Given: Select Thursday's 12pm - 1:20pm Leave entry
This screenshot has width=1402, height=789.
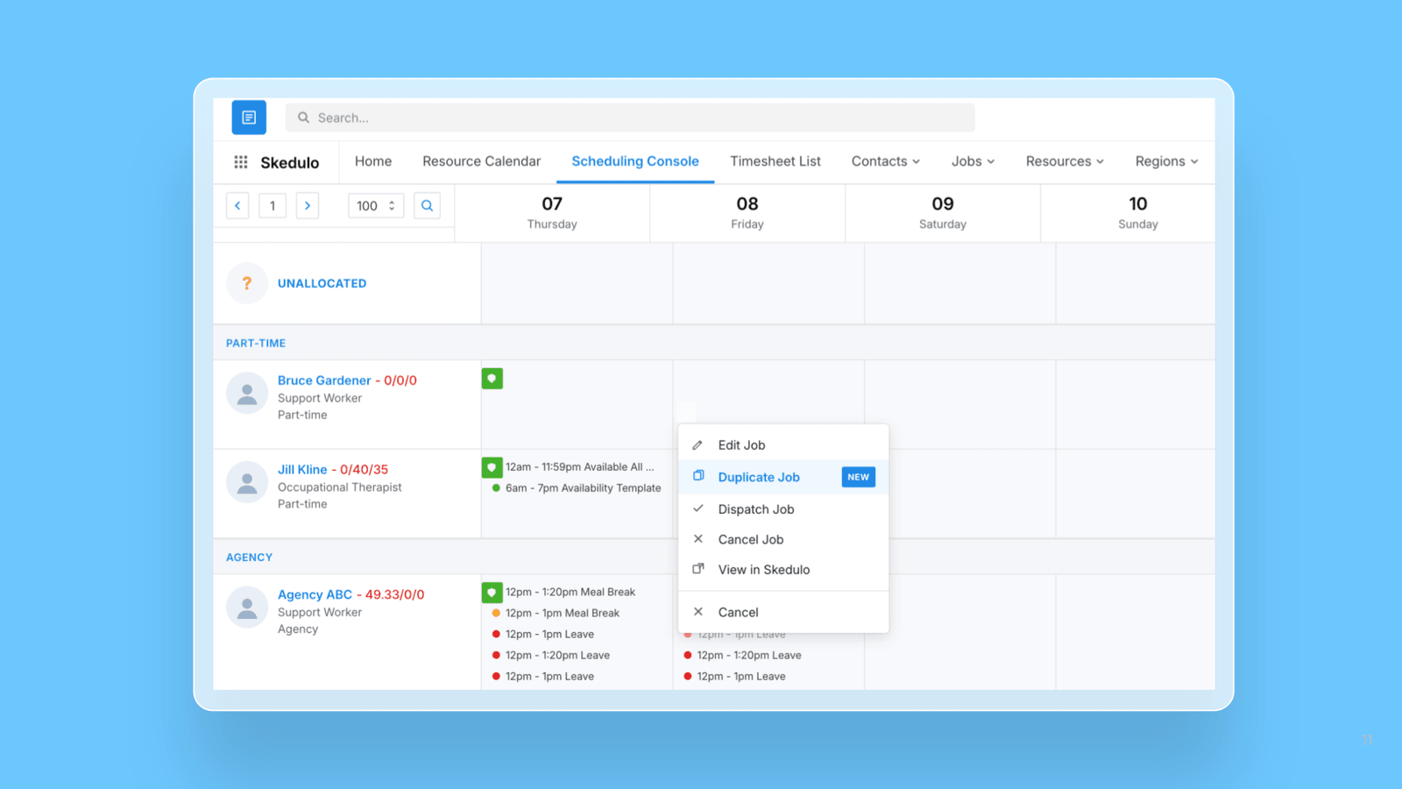Looking at the screenshot, I should click(551, 655).
